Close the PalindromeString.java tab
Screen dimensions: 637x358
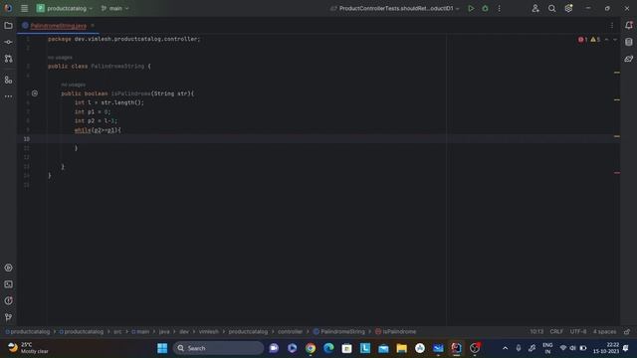point(93,26)
